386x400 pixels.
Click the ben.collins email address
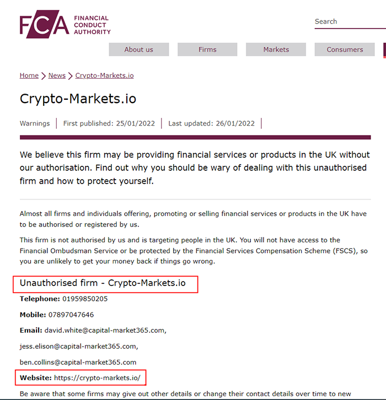point(78,362)
